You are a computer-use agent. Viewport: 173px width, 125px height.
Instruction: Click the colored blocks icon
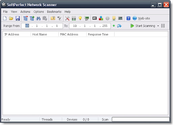click(x=101, y=18)
